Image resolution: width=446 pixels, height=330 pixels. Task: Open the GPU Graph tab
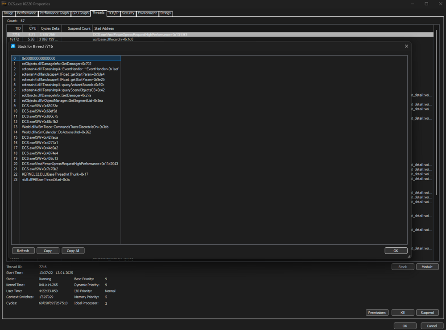pos(80,13)
